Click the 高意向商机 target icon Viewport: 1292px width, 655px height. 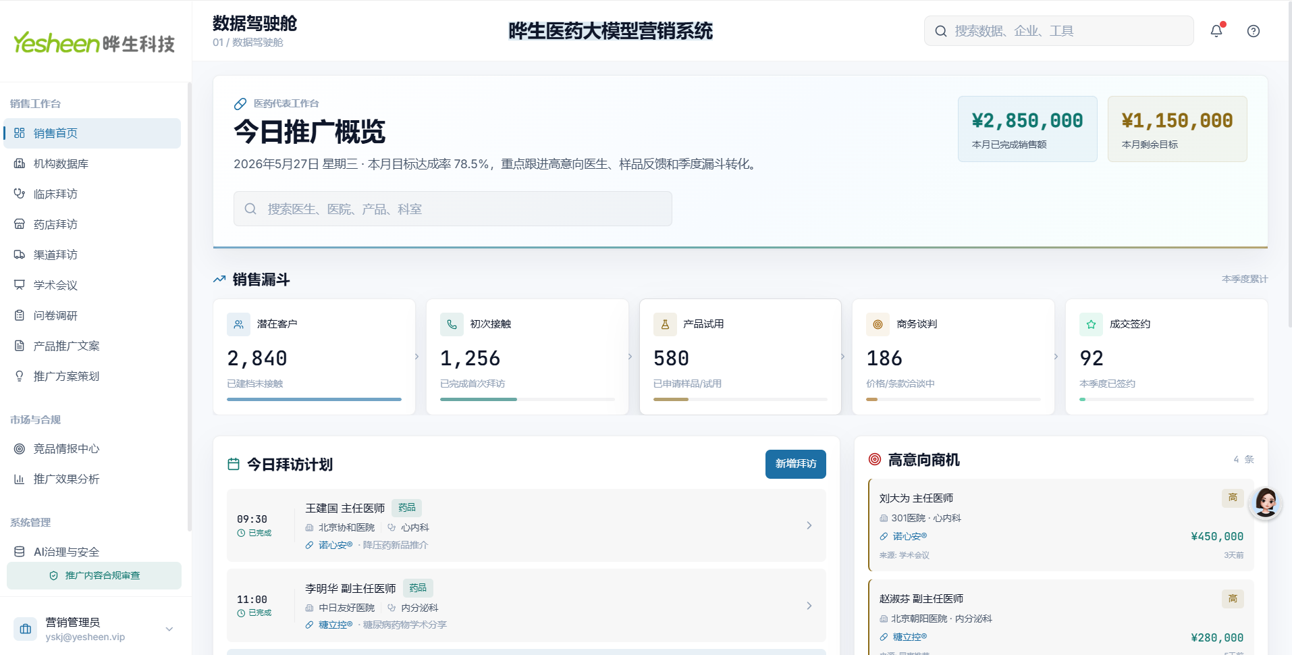pos(875,459)
